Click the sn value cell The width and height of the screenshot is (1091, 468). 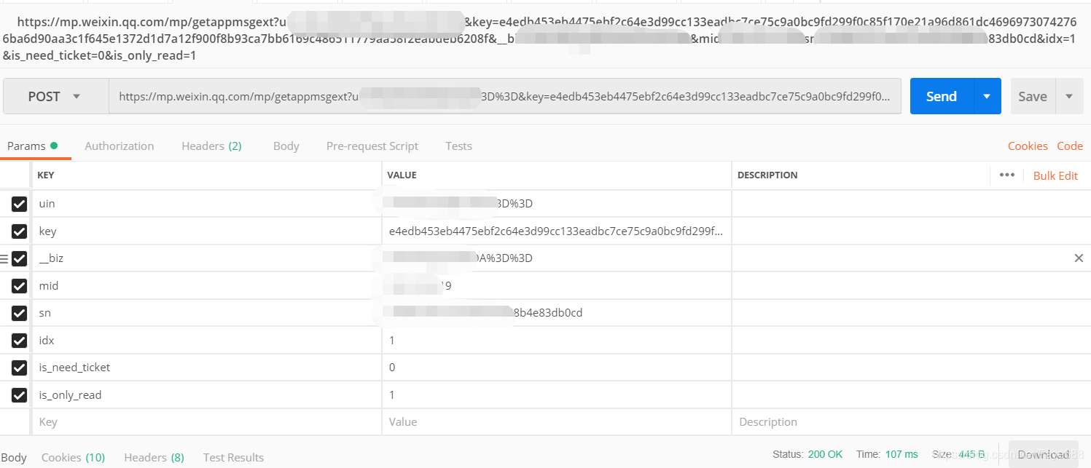pyautogui.click(x=557, y=313)
